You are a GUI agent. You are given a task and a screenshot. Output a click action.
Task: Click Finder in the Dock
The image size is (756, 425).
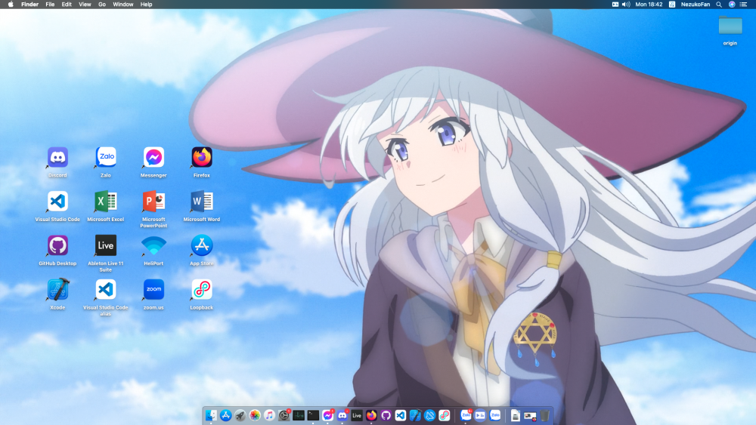[x=211, y=415]
